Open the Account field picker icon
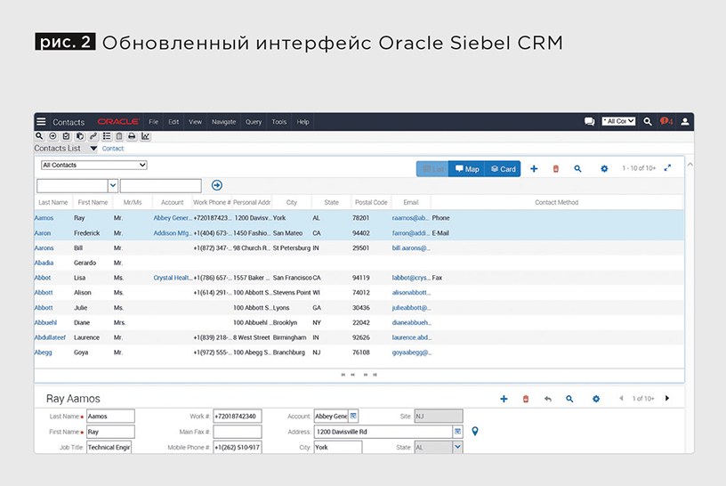The image size is (726, 486). coord(353,416)
